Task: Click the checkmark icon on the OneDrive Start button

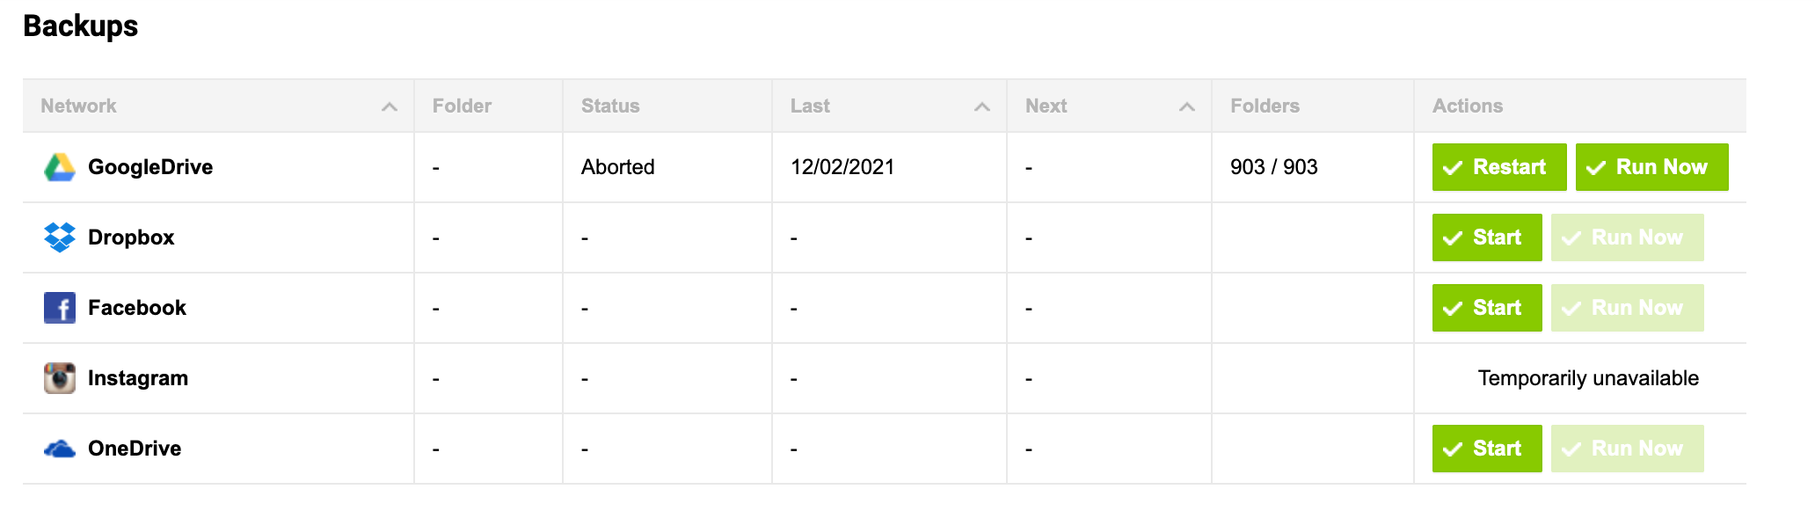Action: (x=1453, y=448)
